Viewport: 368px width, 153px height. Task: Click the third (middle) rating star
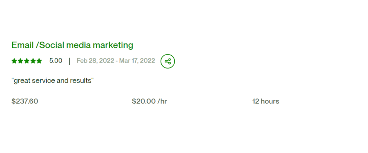click(27, 61)
